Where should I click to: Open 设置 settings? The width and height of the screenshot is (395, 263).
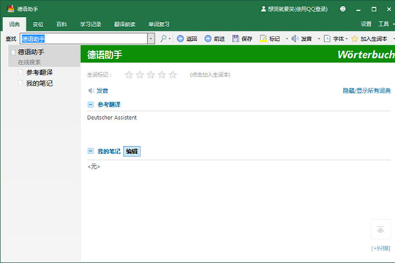tap(366, 24)
